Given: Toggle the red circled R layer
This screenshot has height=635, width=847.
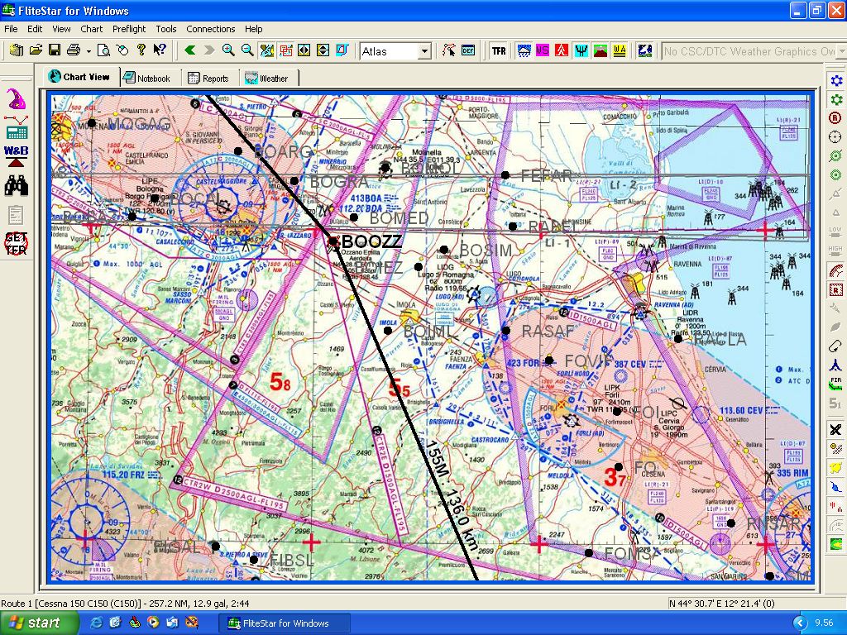Looking at the screenshot, I should pyautogui.click(x=835, y=118).
